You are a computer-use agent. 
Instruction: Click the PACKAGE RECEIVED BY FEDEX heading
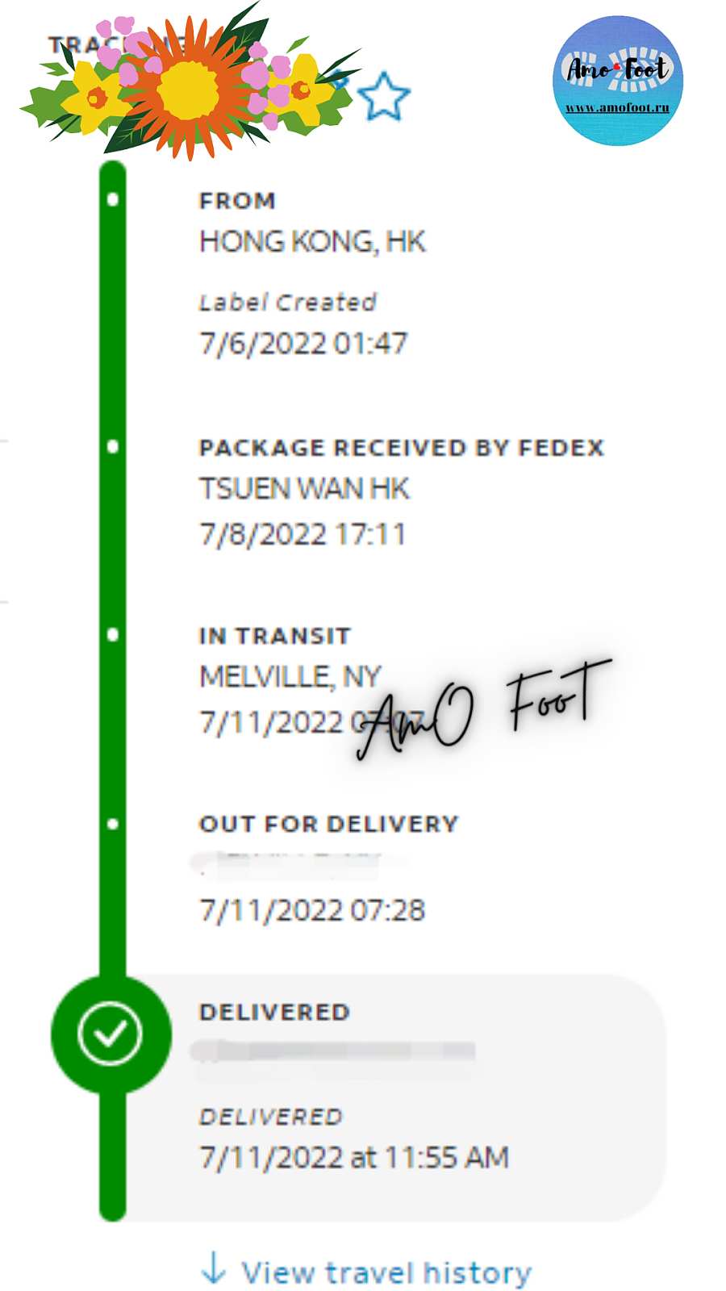point(401,448)
